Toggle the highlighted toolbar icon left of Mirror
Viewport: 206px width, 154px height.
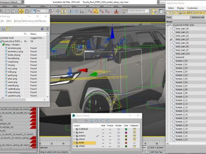point(64,11)
